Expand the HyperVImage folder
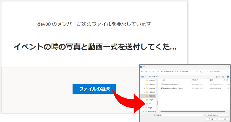 (x=143, y=111)
